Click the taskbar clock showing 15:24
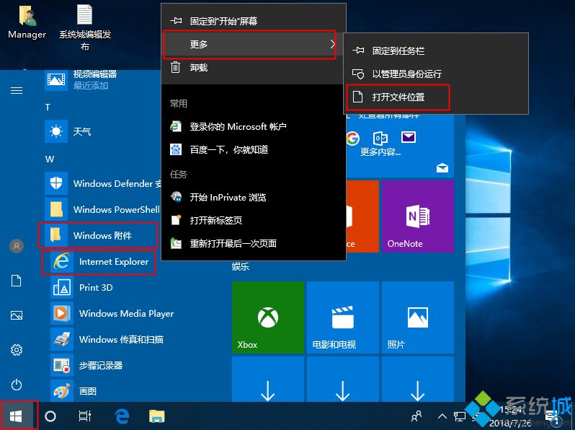 click(x=510, y=416)
